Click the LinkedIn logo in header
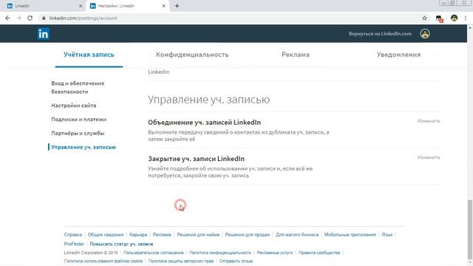 pyautogui.click(x=44, y=34)
